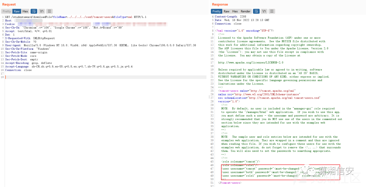Click the Cookie header line in request
This screenshot has width=366, height=187.
tap(86, 24)
